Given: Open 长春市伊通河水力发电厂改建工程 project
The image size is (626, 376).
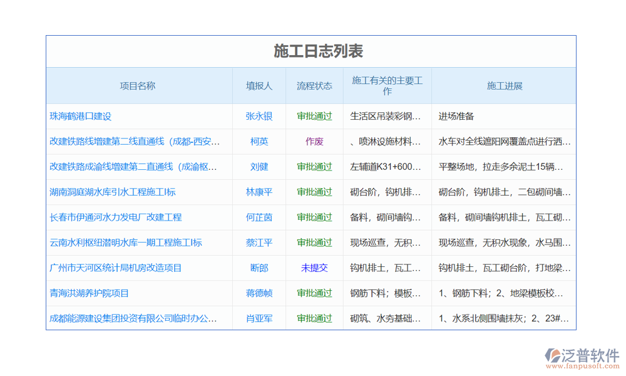Looking at the screenshot, I should pyautogui.click(x=116, y=217).
